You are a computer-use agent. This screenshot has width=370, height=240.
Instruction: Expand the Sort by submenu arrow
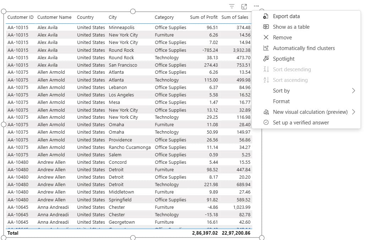353,91
